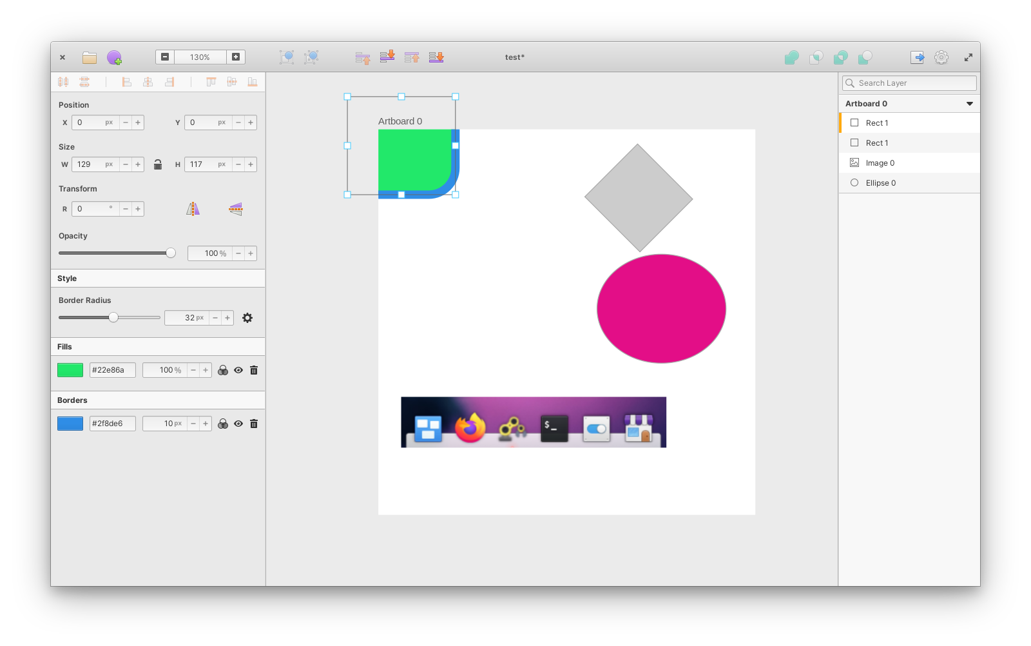The image size is (1031, 646).
Task: Decrease fill opacity with minus stepper
Action: click(193, 370)
